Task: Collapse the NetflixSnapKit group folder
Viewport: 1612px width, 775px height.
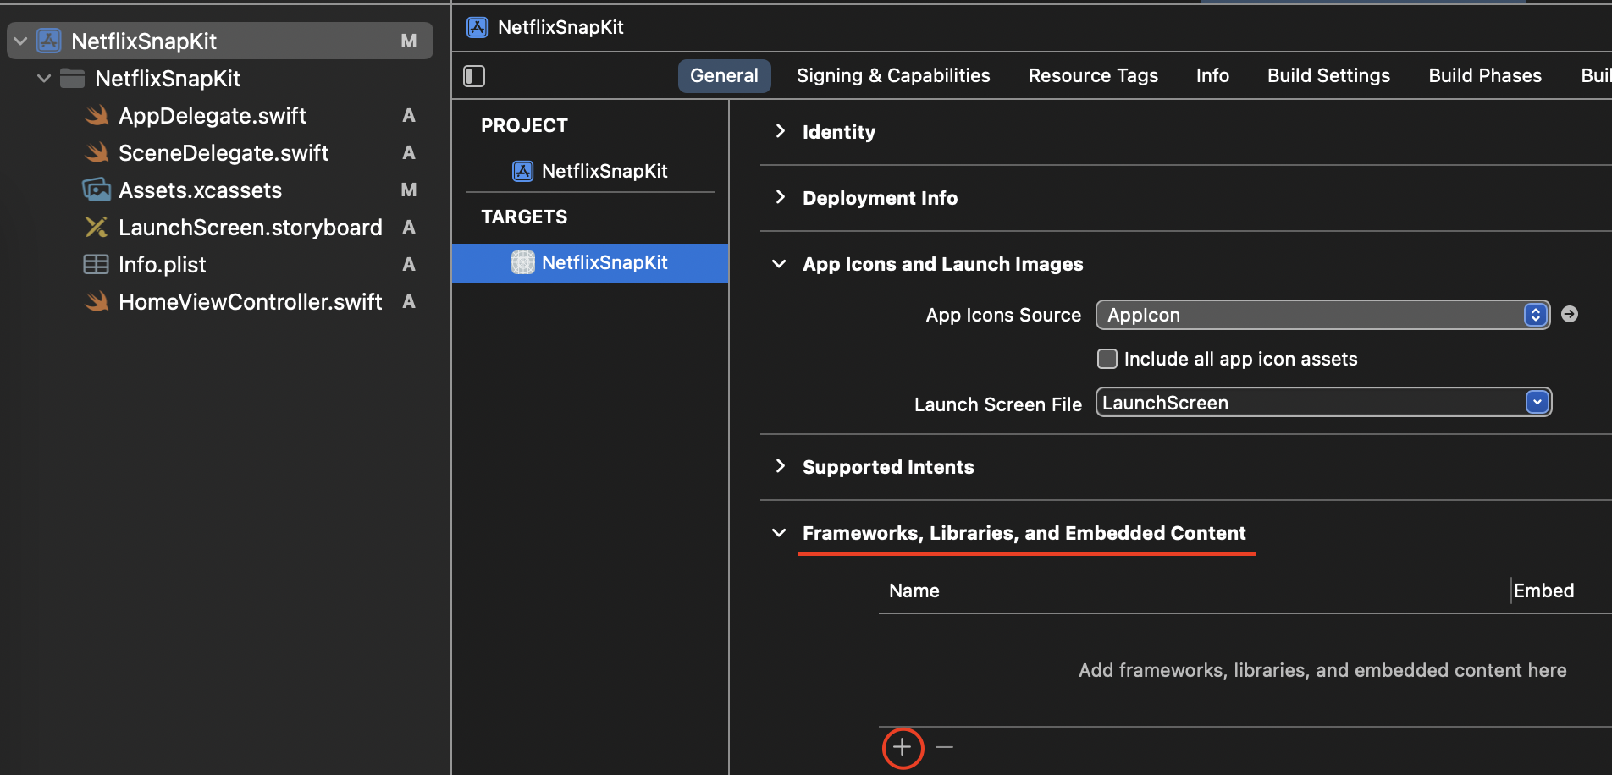Action: [44, 79]
